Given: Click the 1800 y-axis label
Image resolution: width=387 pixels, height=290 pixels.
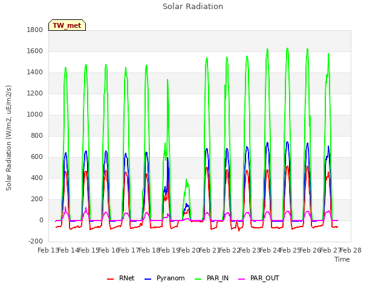Looking at the screenshot, I should click(x=35, y=30).
